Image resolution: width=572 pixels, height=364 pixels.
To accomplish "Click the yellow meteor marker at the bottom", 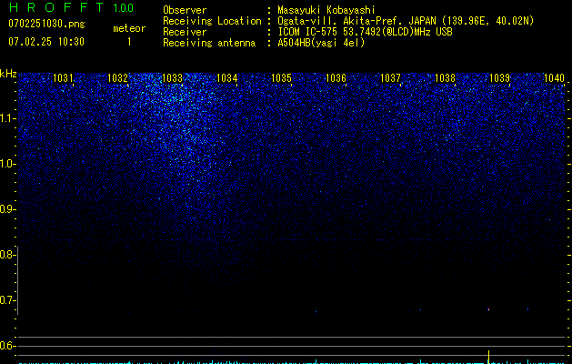I will (x=488, y=357).
